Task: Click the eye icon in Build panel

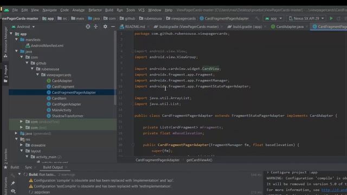Action: click(x=13, y=191)
